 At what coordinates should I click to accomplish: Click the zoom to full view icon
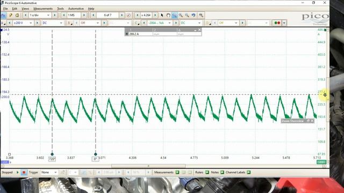pos(201,16)
